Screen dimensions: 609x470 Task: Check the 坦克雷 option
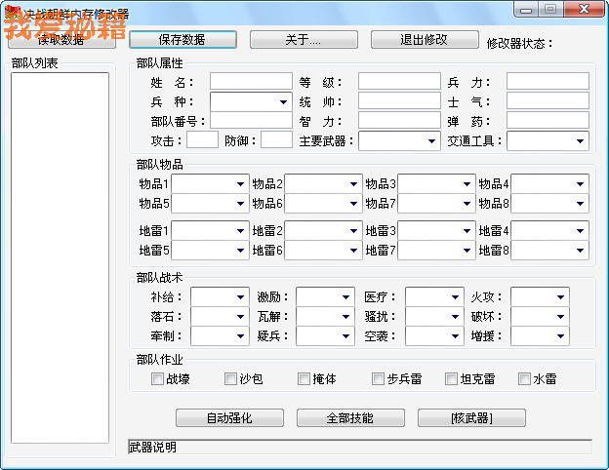pos(452,378)
